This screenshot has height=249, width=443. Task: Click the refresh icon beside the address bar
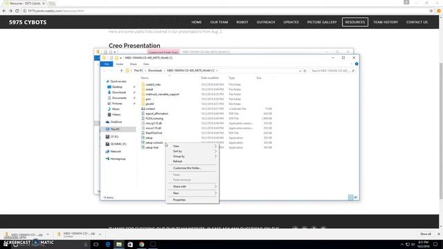[x=305, y=71]
